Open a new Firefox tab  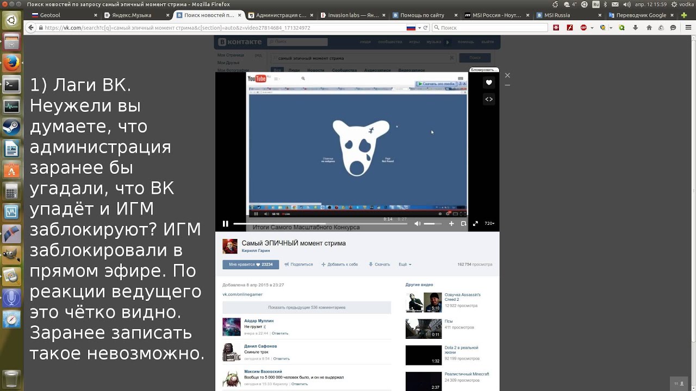[x=683, y=15]
